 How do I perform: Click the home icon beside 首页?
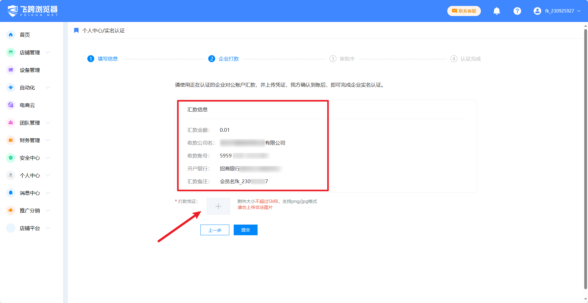click(x=11, y=35)
